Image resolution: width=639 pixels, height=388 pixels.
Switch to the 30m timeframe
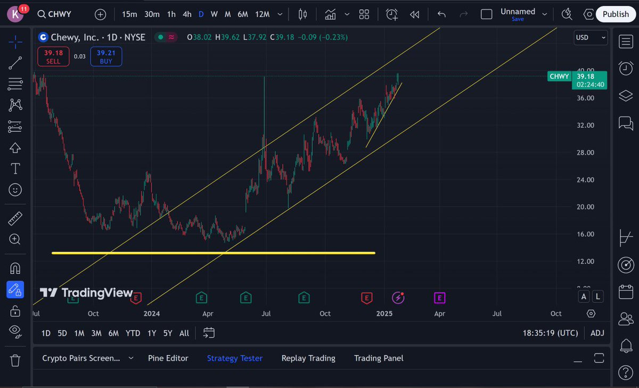[x=152, y=14]
